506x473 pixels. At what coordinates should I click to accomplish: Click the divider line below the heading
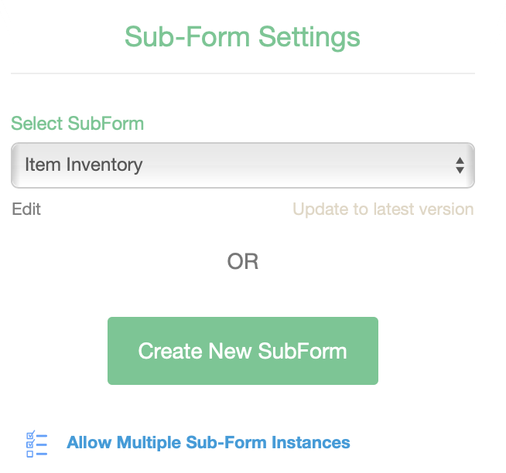[x=242, y=73]
